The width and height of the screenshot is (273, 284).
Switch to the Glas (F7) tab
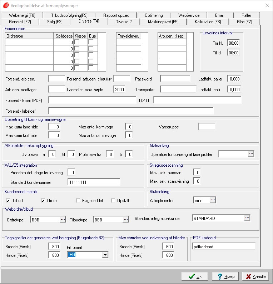[244, 22]
